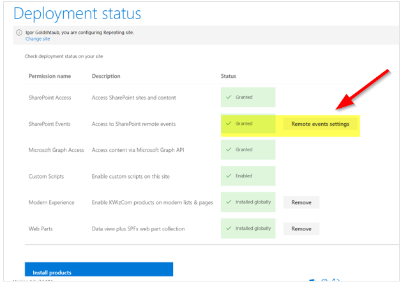Click the SharePoint Events Granted status
The image size is (401, 284).
(x=248, y=123)
